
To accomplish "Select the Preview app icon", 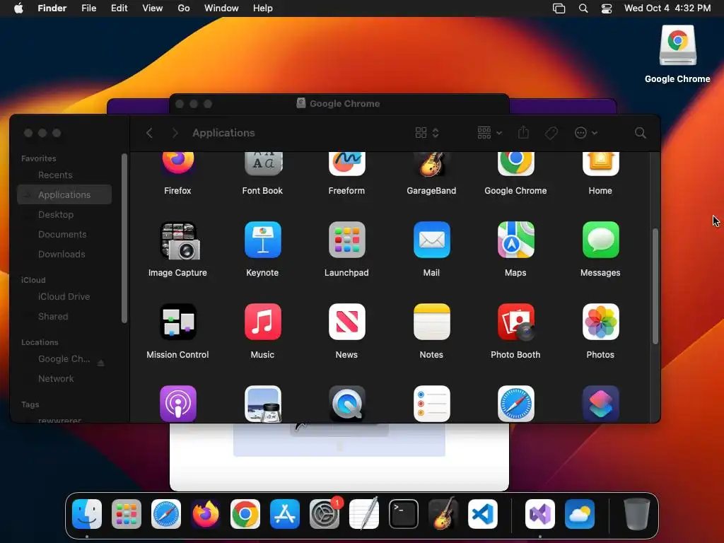I will click(x=263, y=404).
